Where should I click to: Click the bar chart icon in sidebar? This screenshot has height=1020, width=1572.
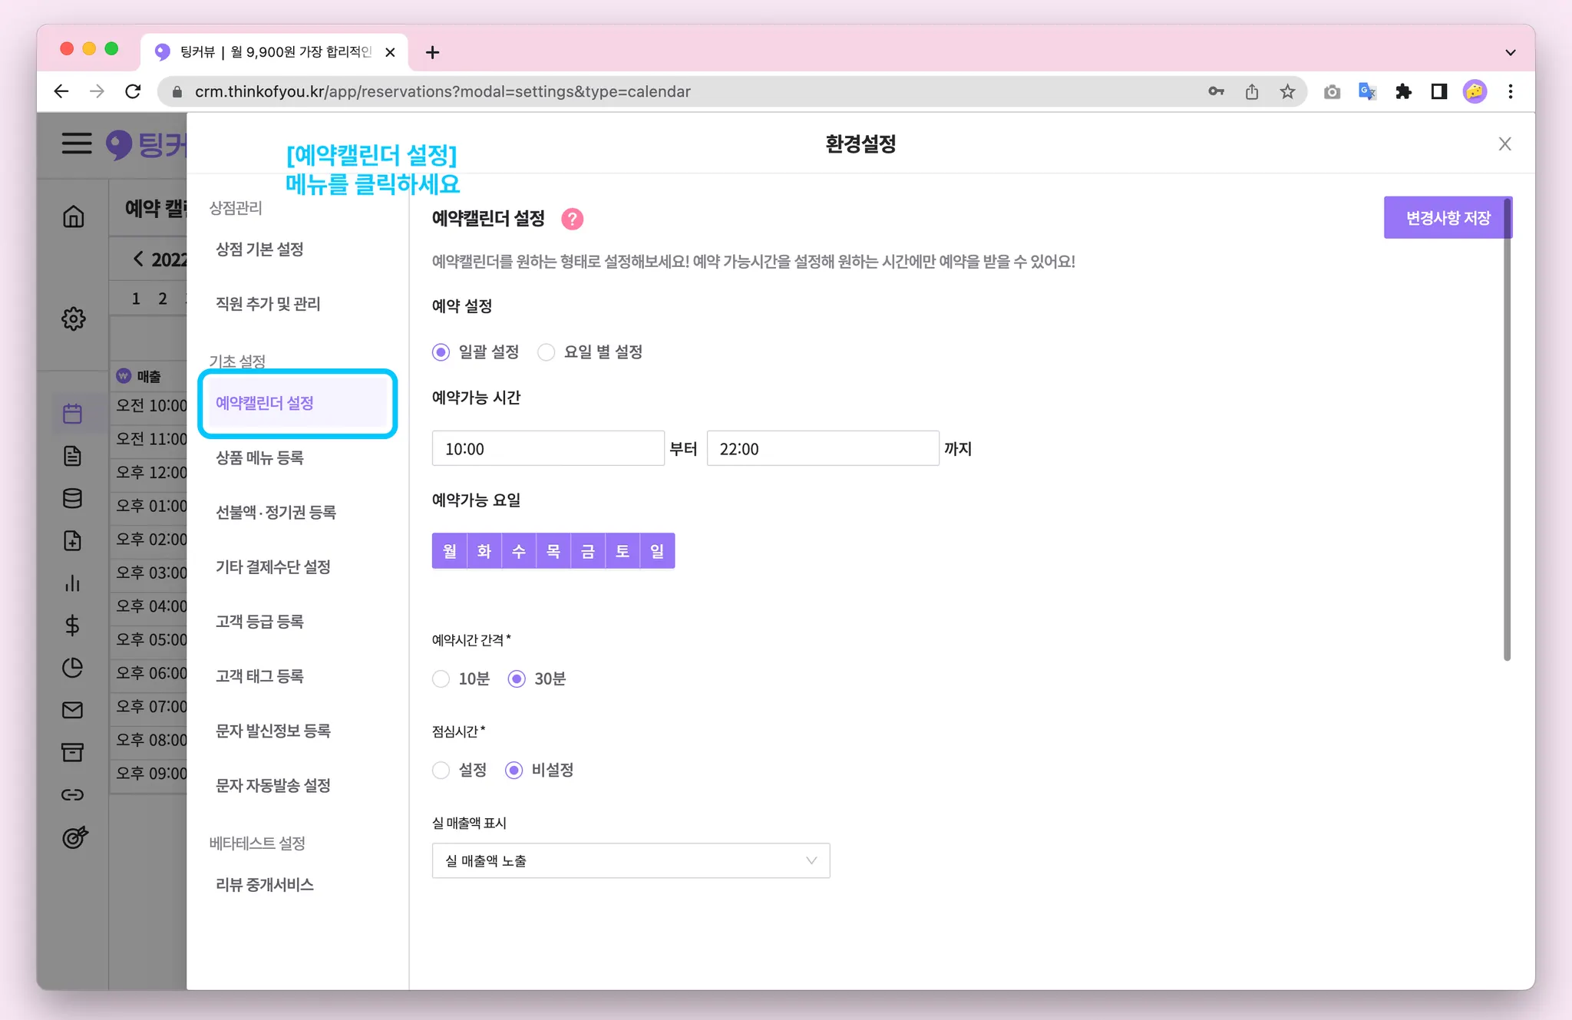pos(73,583)
